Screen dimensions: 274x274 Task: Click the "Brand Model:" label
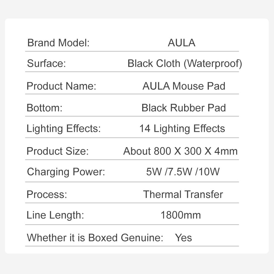[x=59, y=43]
